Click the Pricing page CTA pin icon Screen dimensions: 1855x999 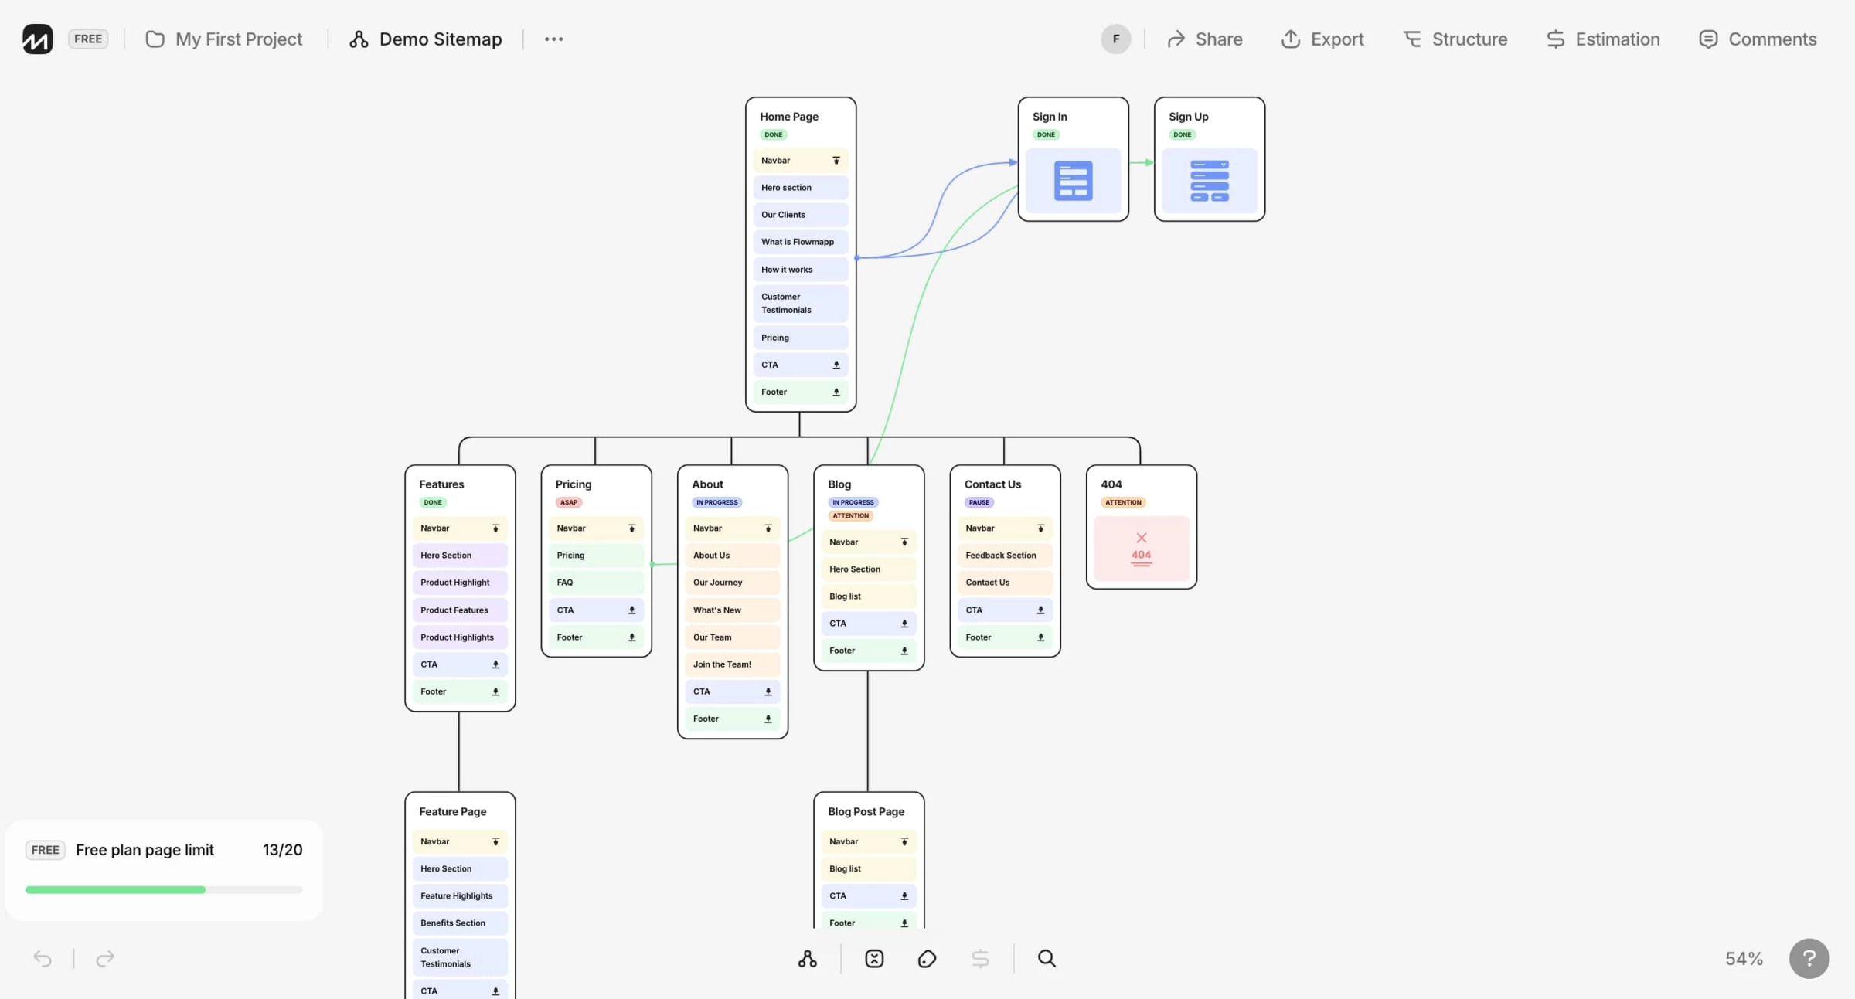(x=631, y=610)
